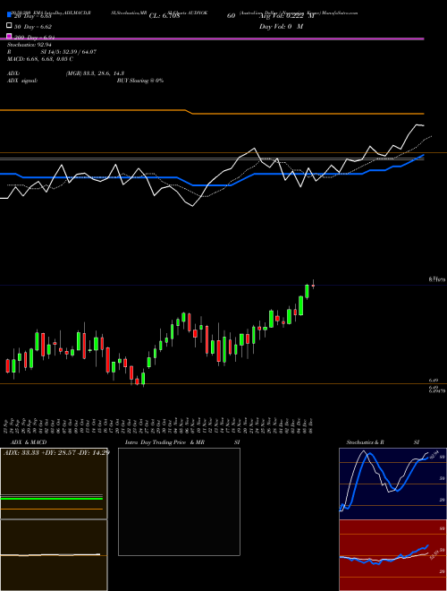Click the white 30 Day legend swatch
This screenshot has height=591, width=447.
10,26
